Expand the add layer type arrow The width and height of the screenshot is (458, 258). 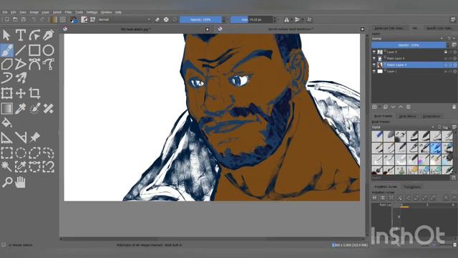(x=379, y=107)
